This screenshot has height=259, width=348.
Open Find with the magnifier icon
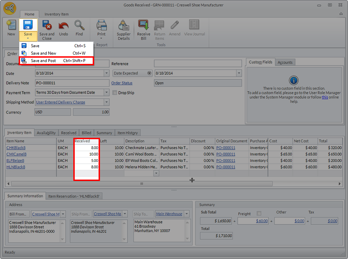click(x=79, y=27)
